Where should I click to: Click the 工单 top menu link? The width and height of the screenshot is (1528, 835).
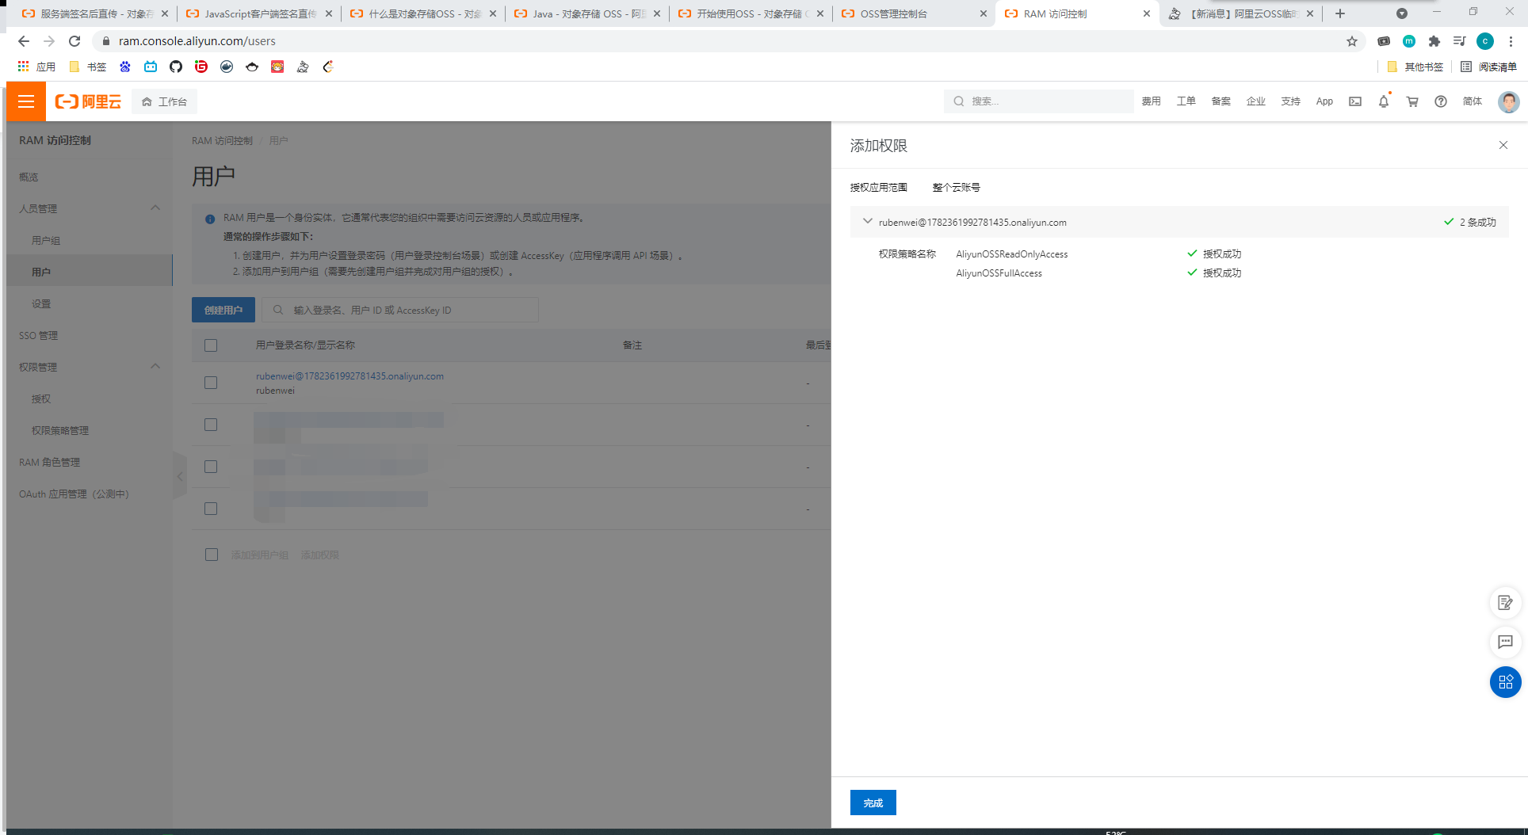[1186, 101]
